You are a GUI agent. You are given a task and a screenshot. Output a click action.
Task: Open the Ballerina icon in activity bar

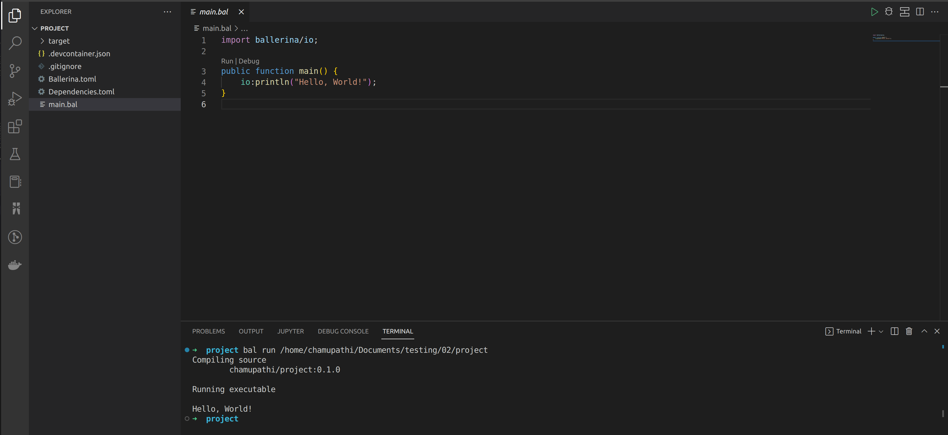point(16,209)
